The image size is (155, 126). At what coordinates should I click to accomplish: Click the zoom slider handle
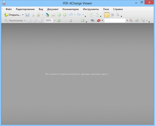[x=71, y=21]
